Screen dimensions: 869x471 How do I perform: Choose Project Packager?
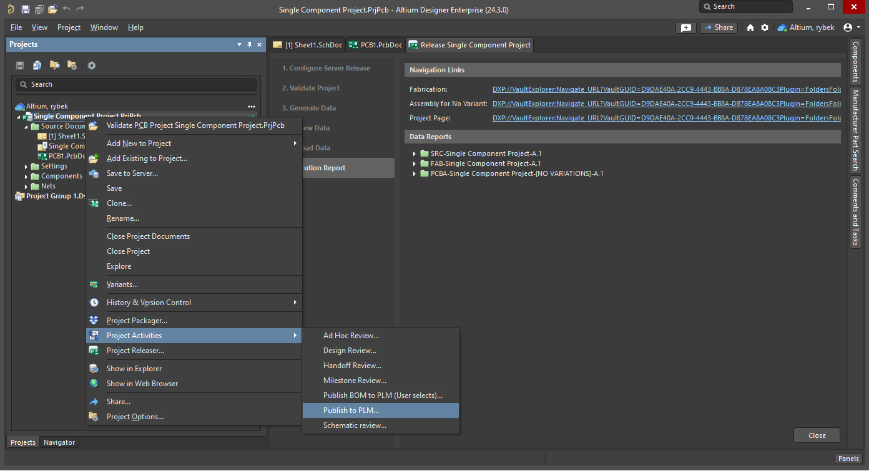pyautogui.click(x=194, y=321)
